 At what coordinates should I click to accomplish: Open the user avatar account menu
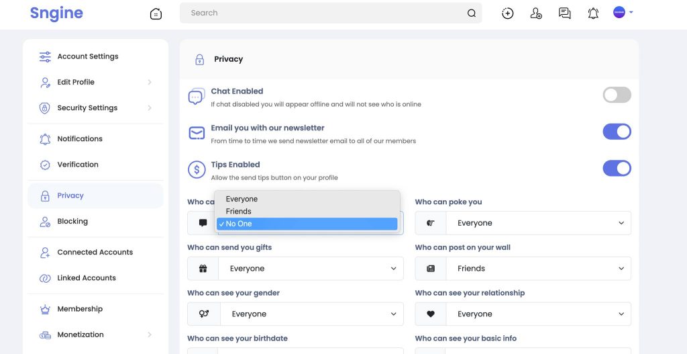click(x=623, y=13)
